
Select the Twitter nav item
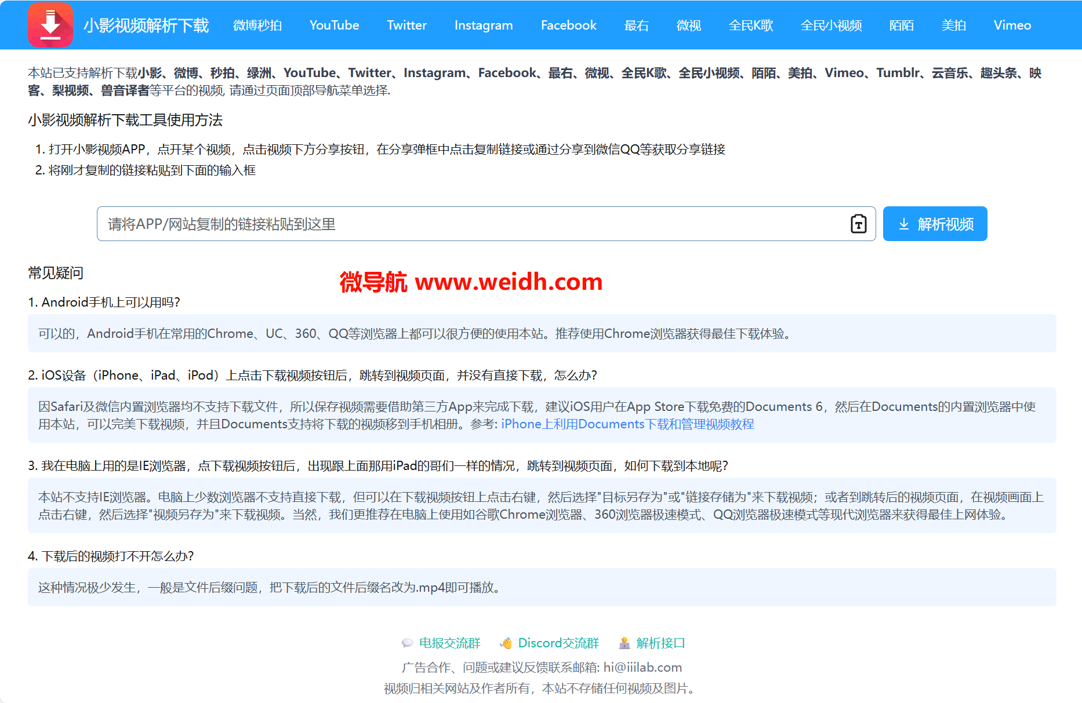coord(407,26)
